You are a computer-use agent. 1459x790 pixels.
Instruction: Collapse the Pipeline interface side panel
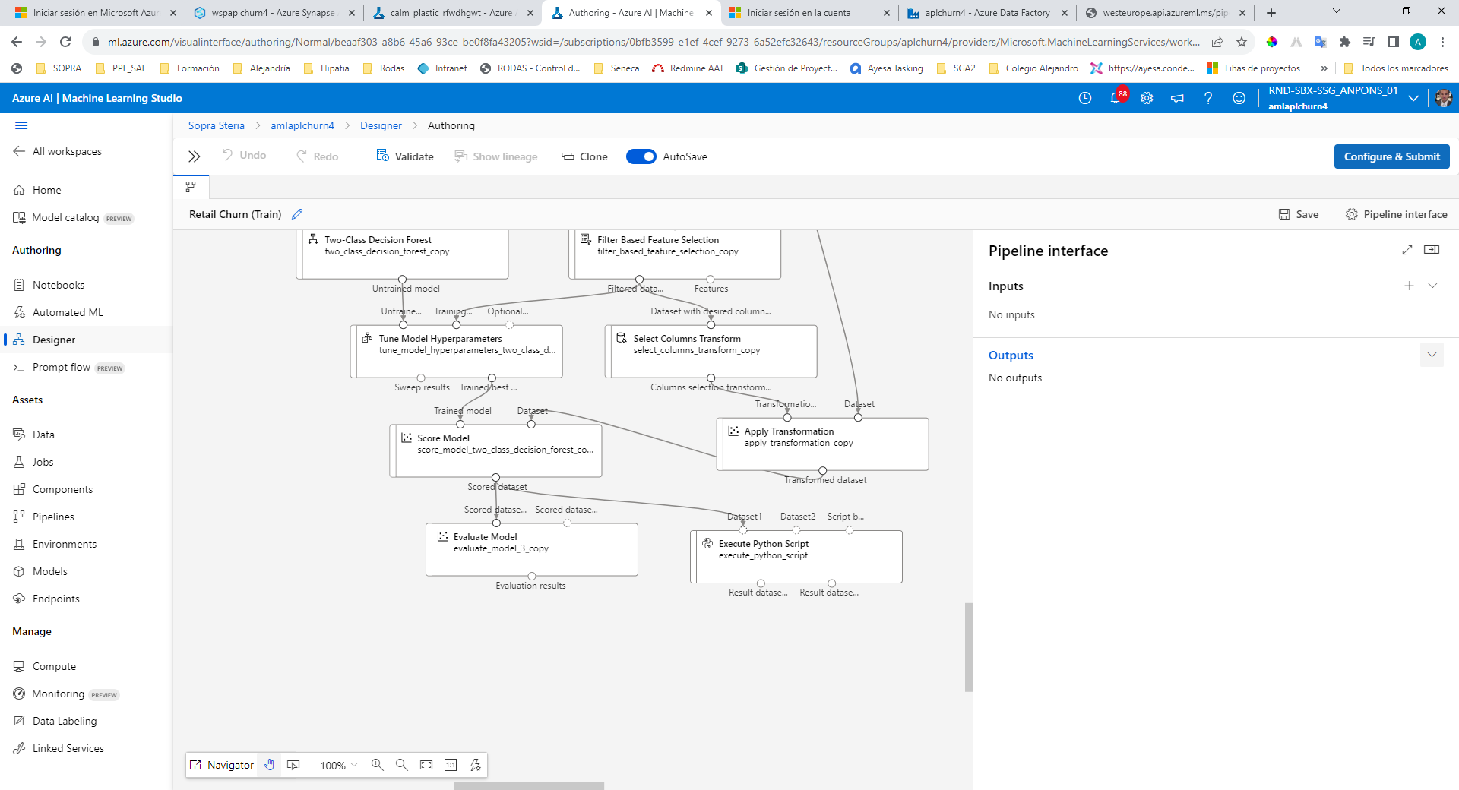[1432, 250]
